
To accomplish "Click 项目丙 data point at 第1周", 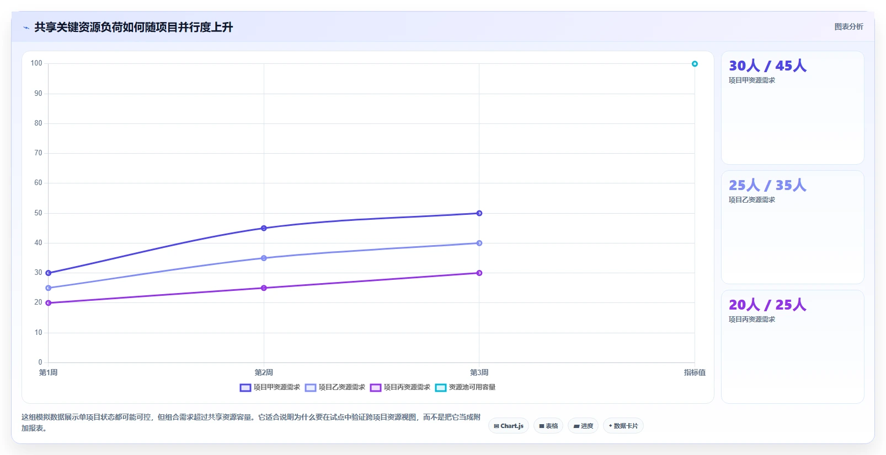I will pos(49,303).
